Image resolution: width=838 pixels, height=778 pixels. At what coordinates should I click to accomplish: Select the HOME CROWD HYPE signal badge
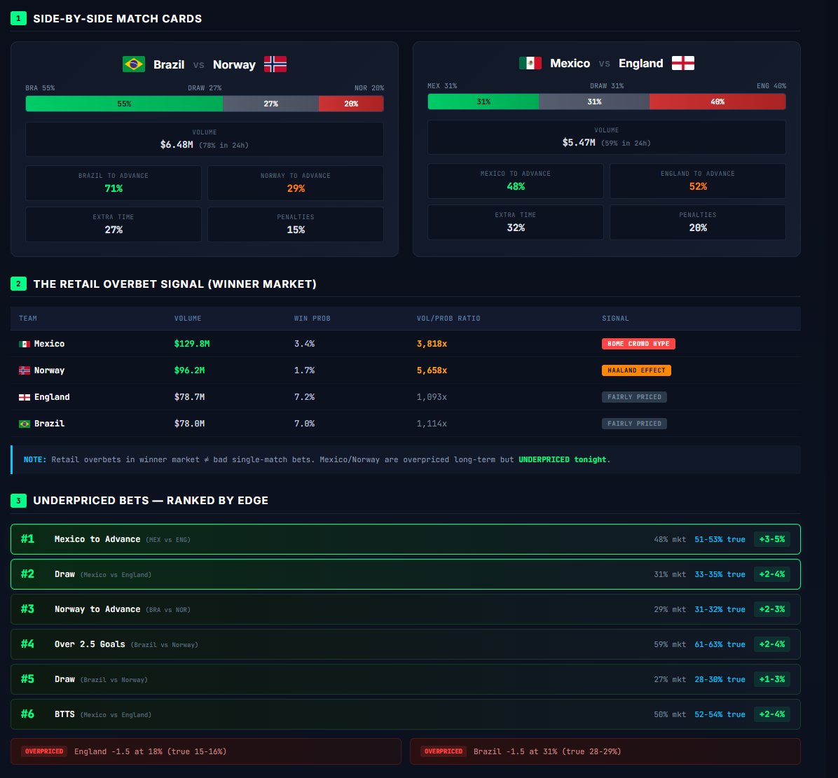point(638,344)
